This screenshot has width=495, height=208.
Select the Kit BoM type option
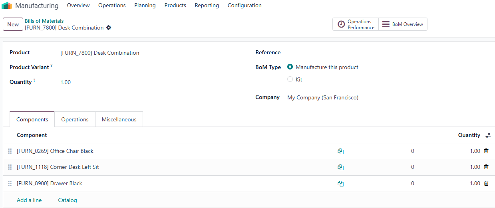click(x=290, y=79)
